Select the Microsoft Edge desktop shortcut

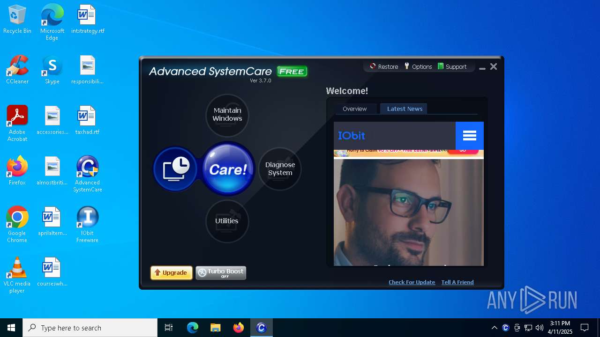coord(52,22)
